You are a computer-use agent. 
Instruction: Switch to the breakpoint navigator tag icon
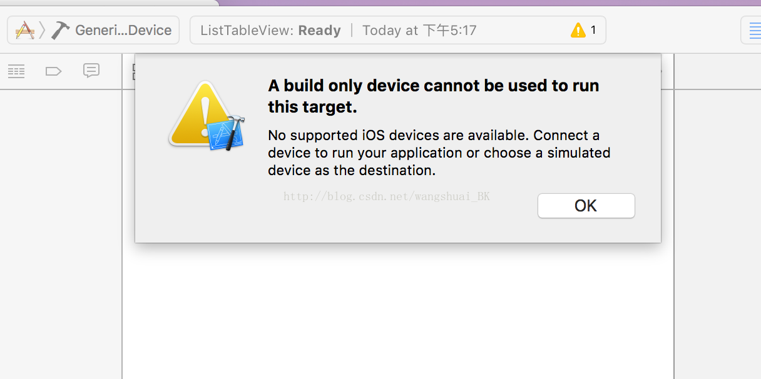click(54, 71)
